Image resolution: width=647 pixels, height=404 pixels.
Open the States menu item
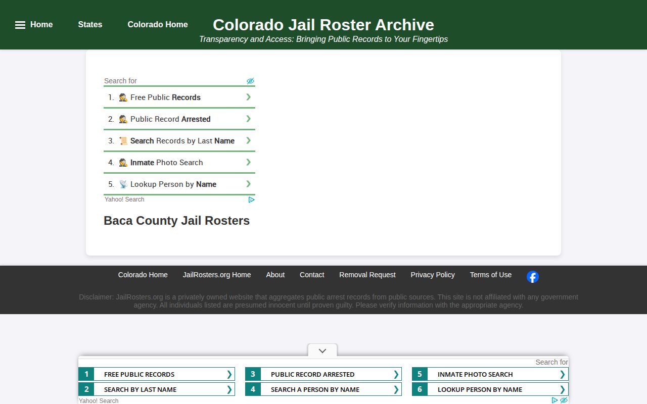90,24
